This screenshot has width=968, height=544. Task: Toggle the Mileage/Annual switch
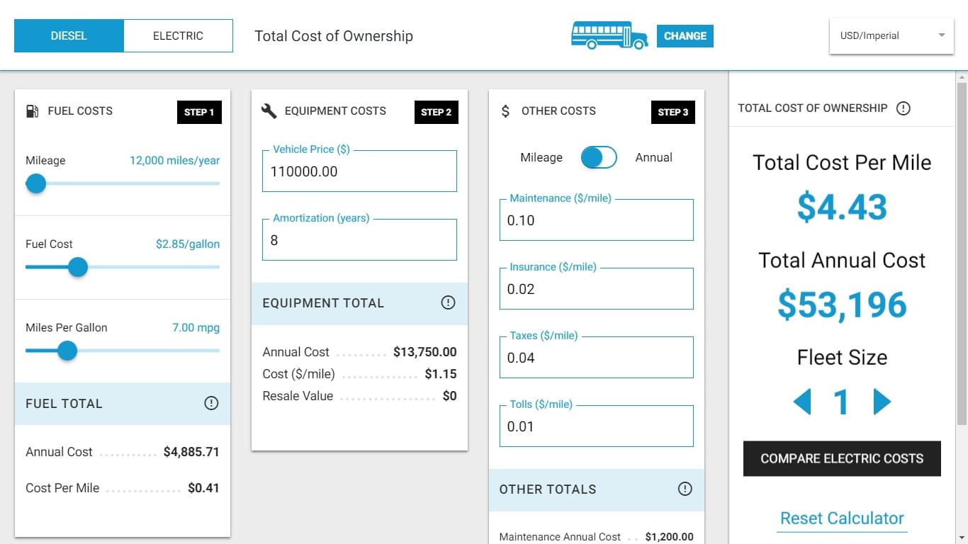pos(599,157)
